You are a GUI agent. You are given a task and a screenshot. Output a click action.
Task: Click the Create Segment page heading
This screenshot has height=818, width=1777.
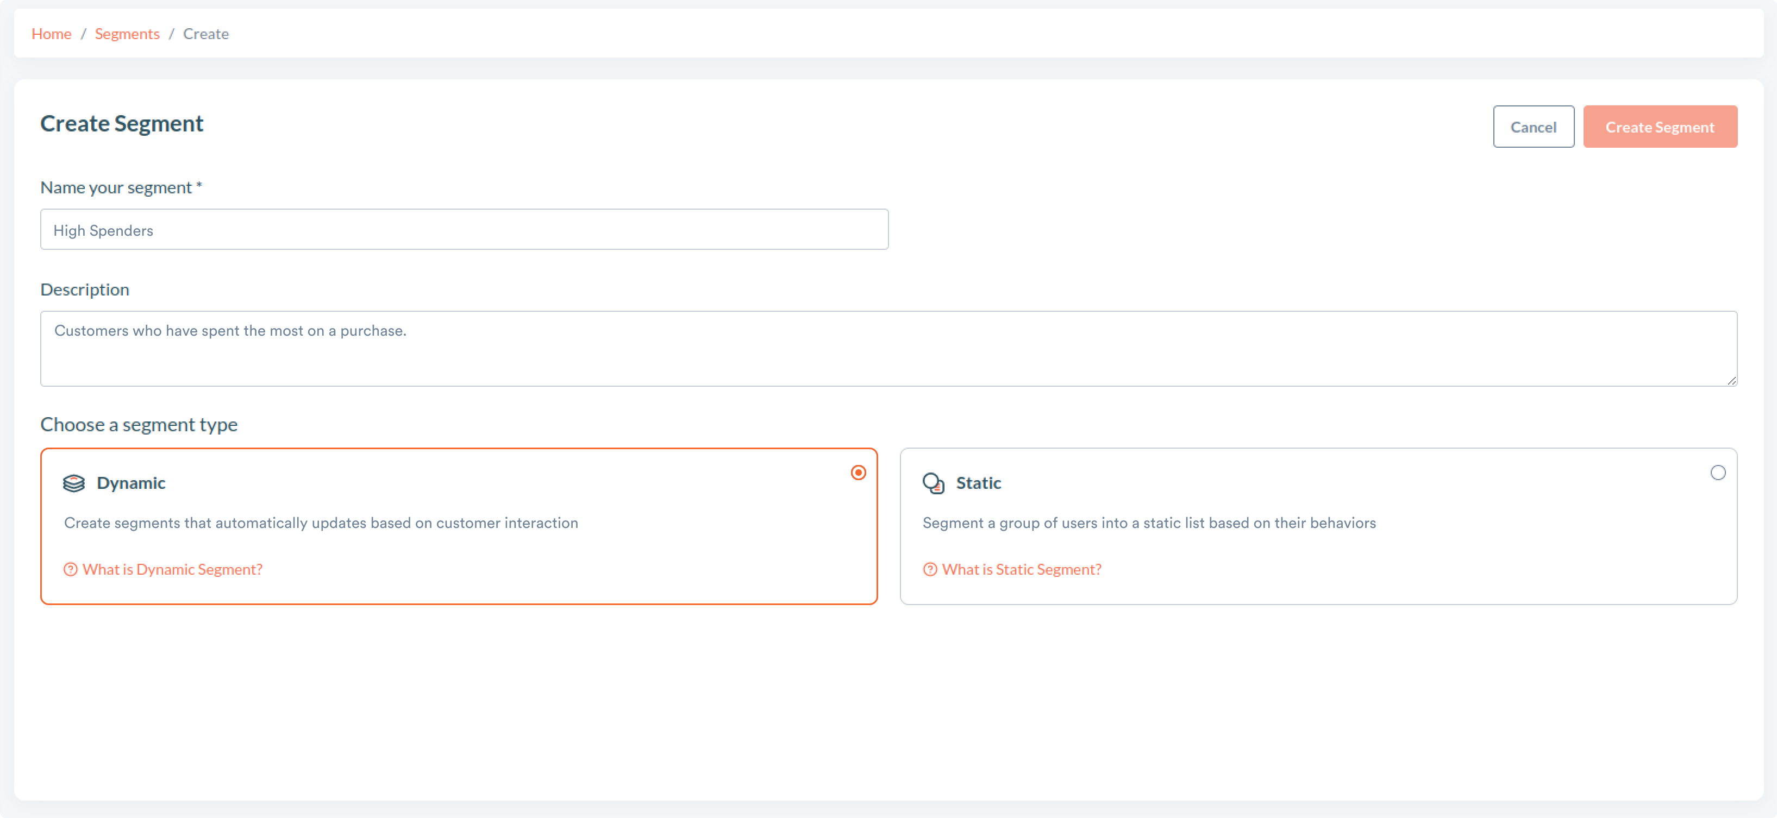click(122, 123)
